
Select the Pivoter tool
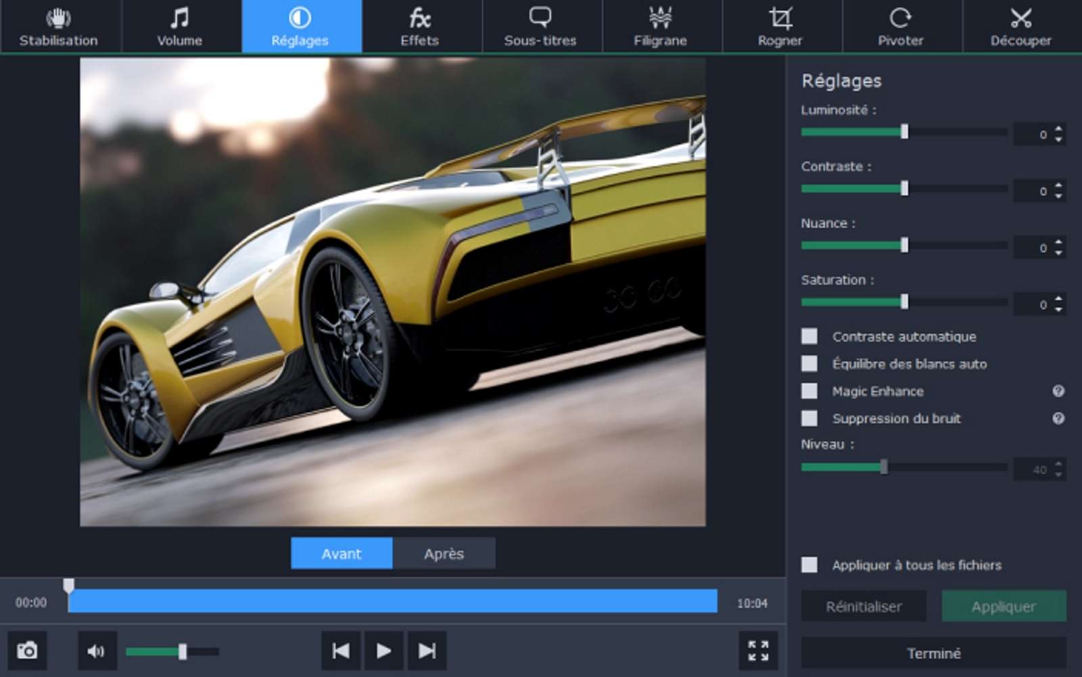click(x=902, y=27)
